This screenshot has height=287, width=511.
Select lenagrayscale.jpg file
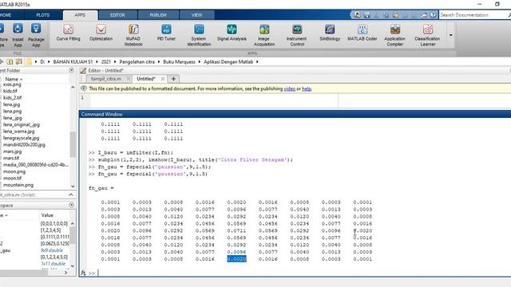click(22, 138)
